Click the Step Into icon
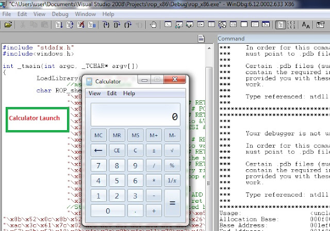330x231 pixels. (x=106, y=25)
